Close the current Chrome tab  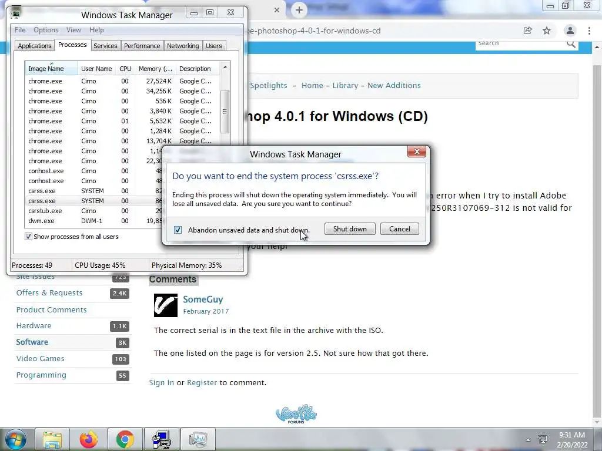coord(277,11)
